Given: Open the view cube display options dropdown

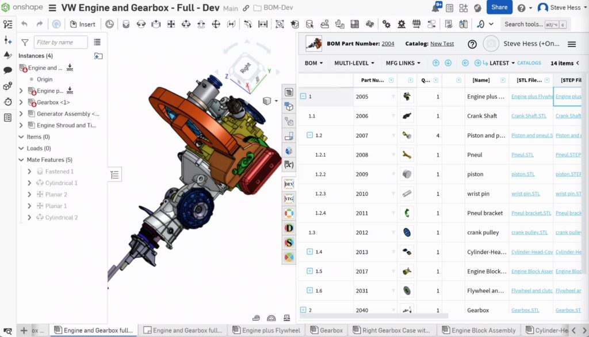Looking at the screenshot, I should click(x=277, y=101).
